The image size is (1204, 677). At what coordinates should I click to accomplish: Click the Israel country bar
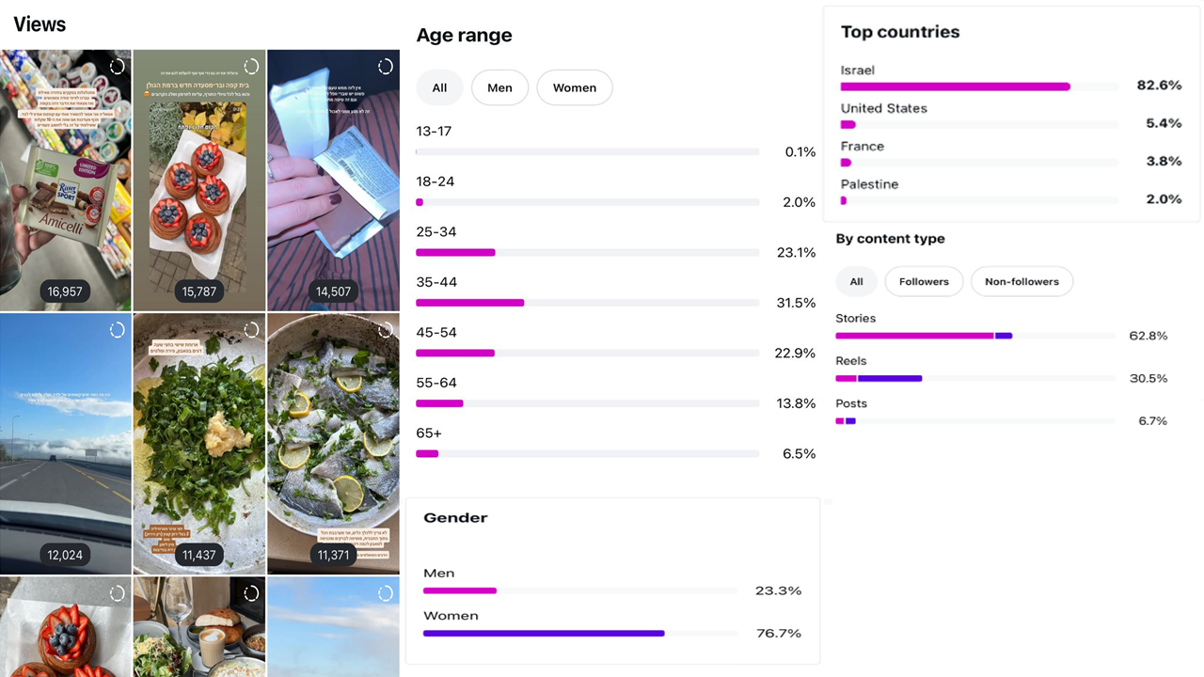[978, 87]
